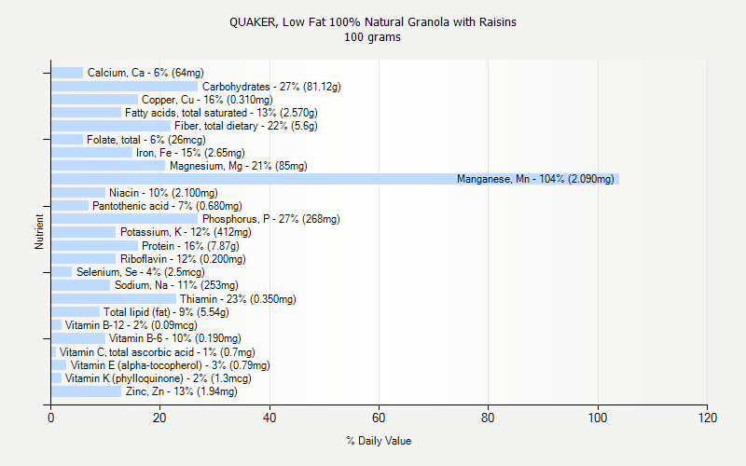This screenshot has width=746, height=466.
Task: Click the 'Sodium, Na - 11% (253mg)' label
Action: click(176, 285)
